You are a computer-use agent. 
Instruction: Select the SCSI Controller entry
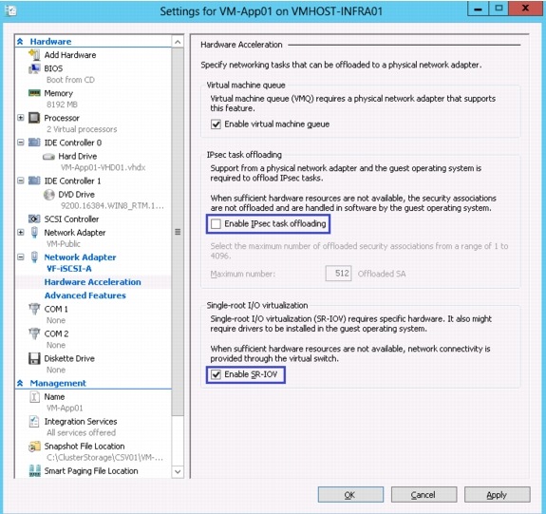[71, 219]
